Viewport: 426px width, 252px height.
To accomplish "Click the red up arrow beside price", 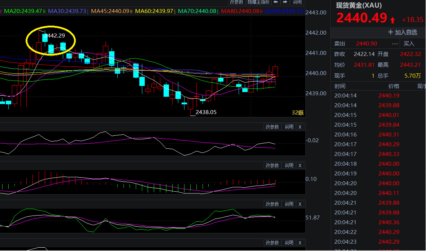I will coord(393,20).
